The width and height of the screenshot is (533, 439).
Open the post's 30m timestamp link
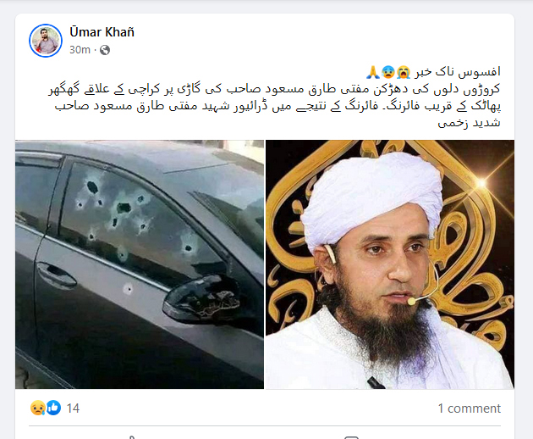tap(80, 50)
